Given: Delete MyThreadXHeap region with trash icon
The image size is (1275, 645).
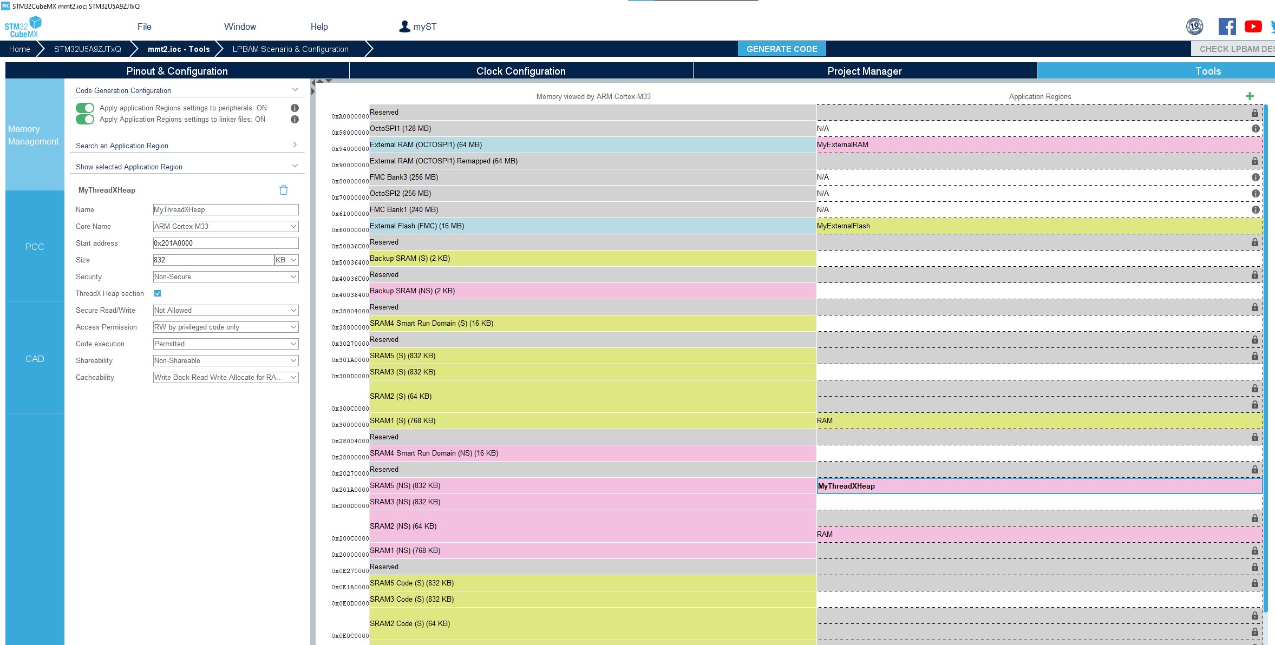Looking at the screenshot, I should (x=284, y=190).
